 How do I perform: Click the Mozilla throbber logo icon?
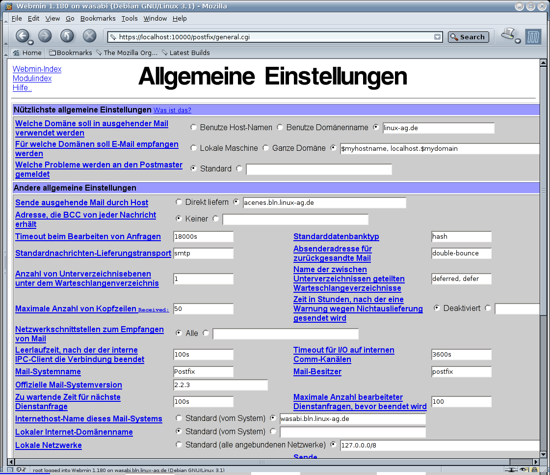[533, 37]
